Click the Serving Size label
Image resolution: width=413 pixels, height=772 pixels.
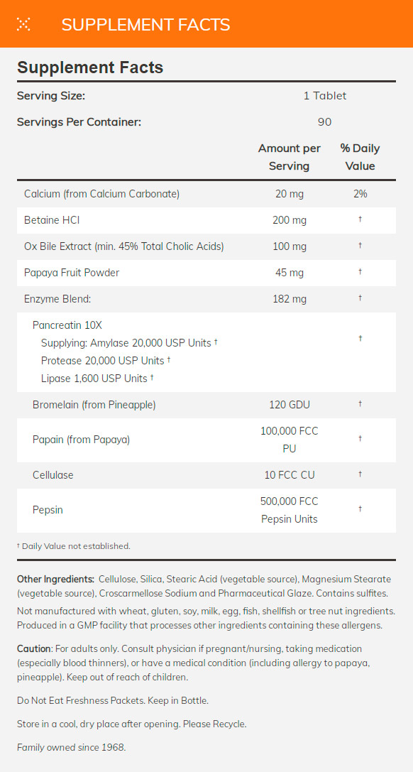[51, 95]
